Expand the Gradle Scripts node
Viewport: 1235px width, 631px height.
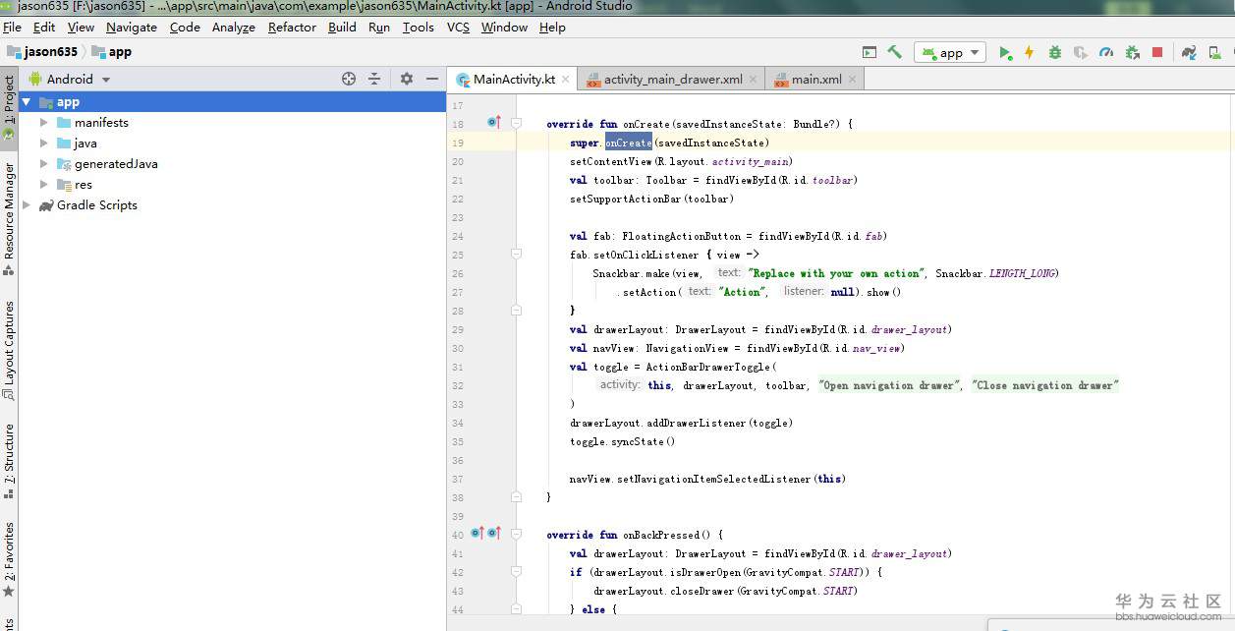point(26,205)
